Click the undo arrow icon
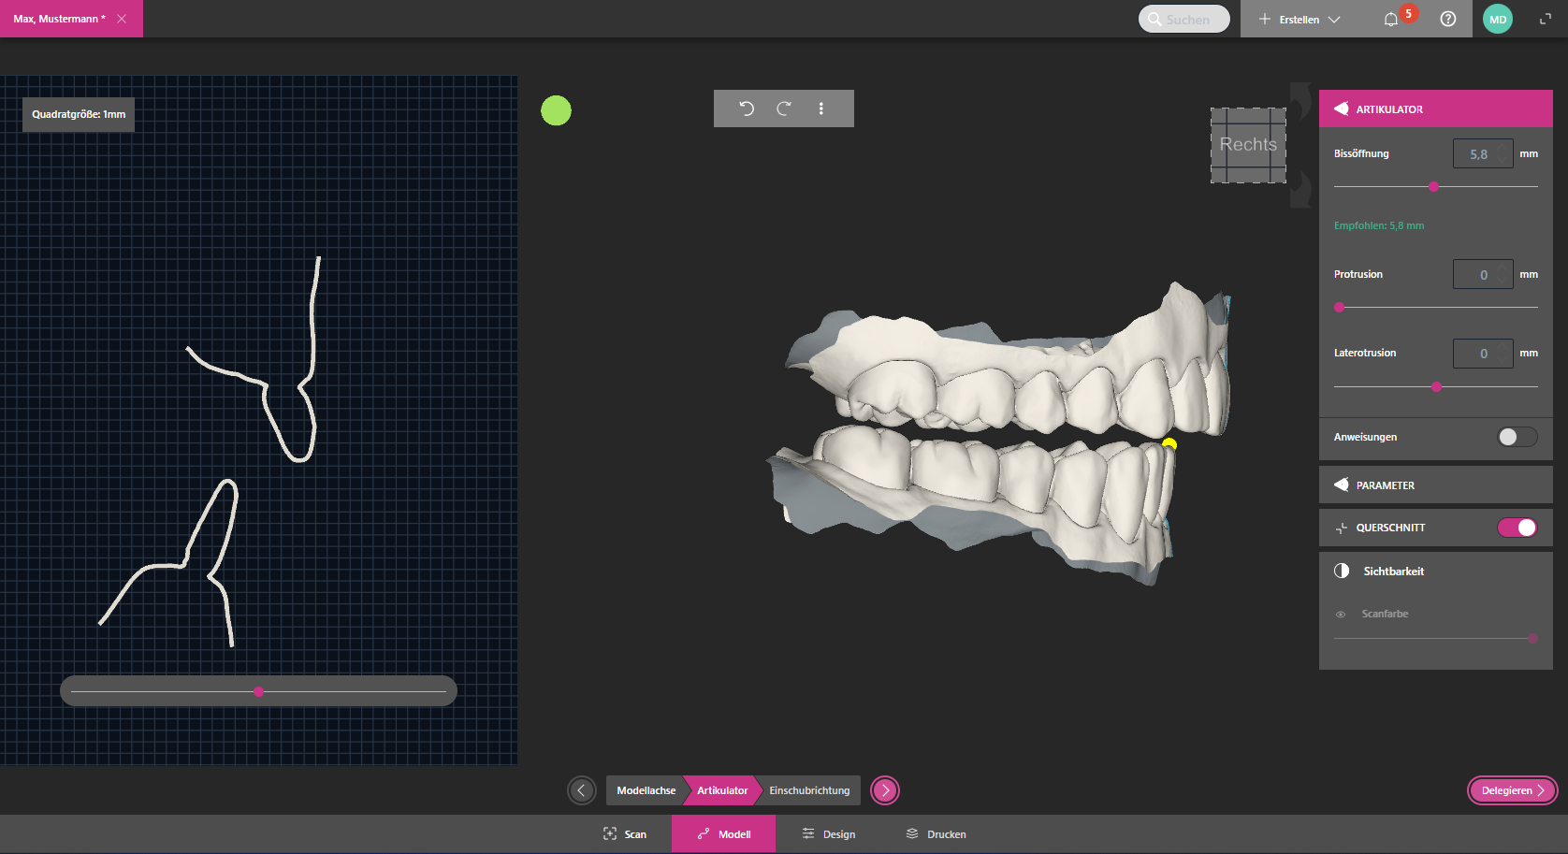1568x854 pixels. click(x=746, y=109)
